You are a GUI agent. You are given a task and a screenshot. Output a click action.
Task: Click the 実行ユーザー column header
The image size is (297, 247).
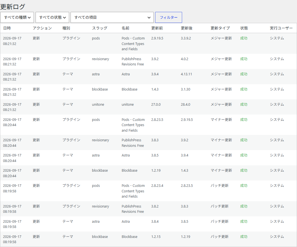pyautogui.click(x=281, y=28)
